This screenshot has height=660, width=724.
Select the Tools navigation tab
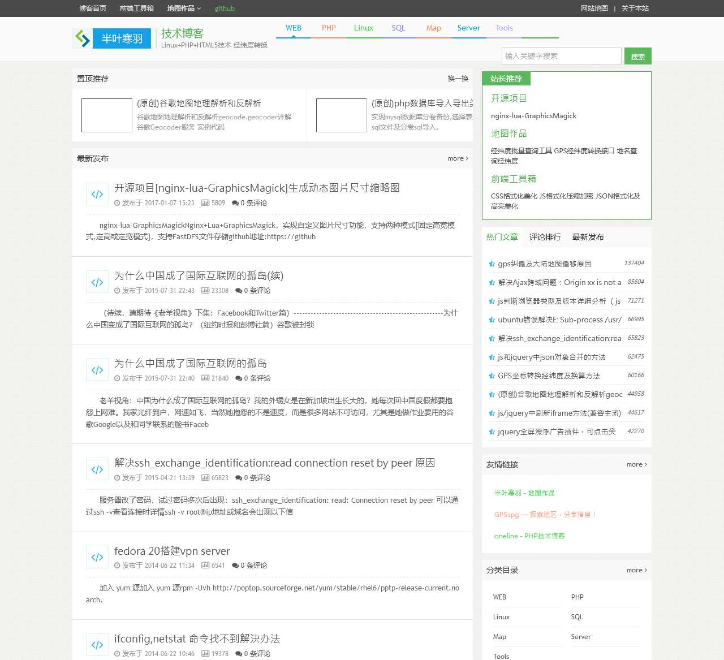504,28
